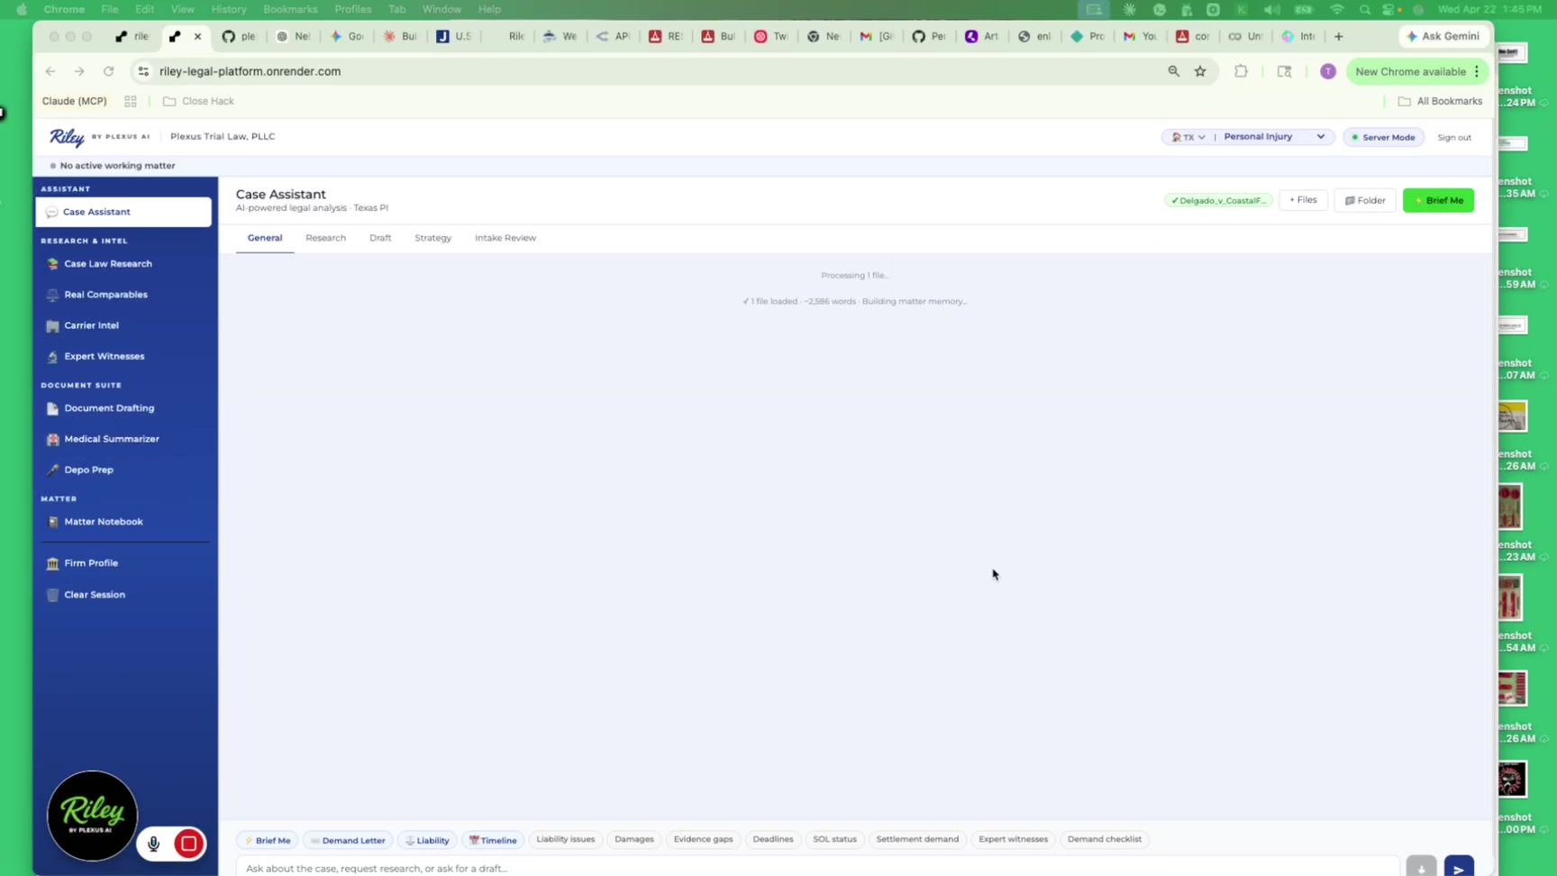
Task: Switch to the Intake Review tab
Action: 505,238
